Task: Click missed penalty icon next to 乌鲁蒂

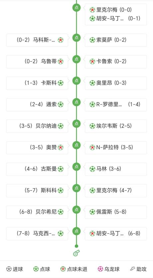Action: pyautogui.click(x=61, y=61)
